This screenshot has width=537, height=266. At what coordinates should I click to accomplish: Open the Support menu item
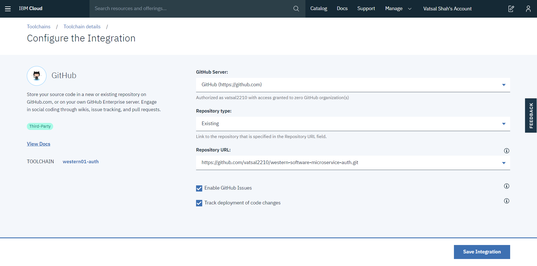[366, 8]
